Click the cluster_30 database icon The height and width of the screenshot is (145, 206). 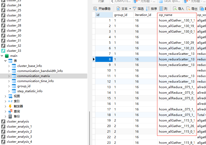click(3, 36)
